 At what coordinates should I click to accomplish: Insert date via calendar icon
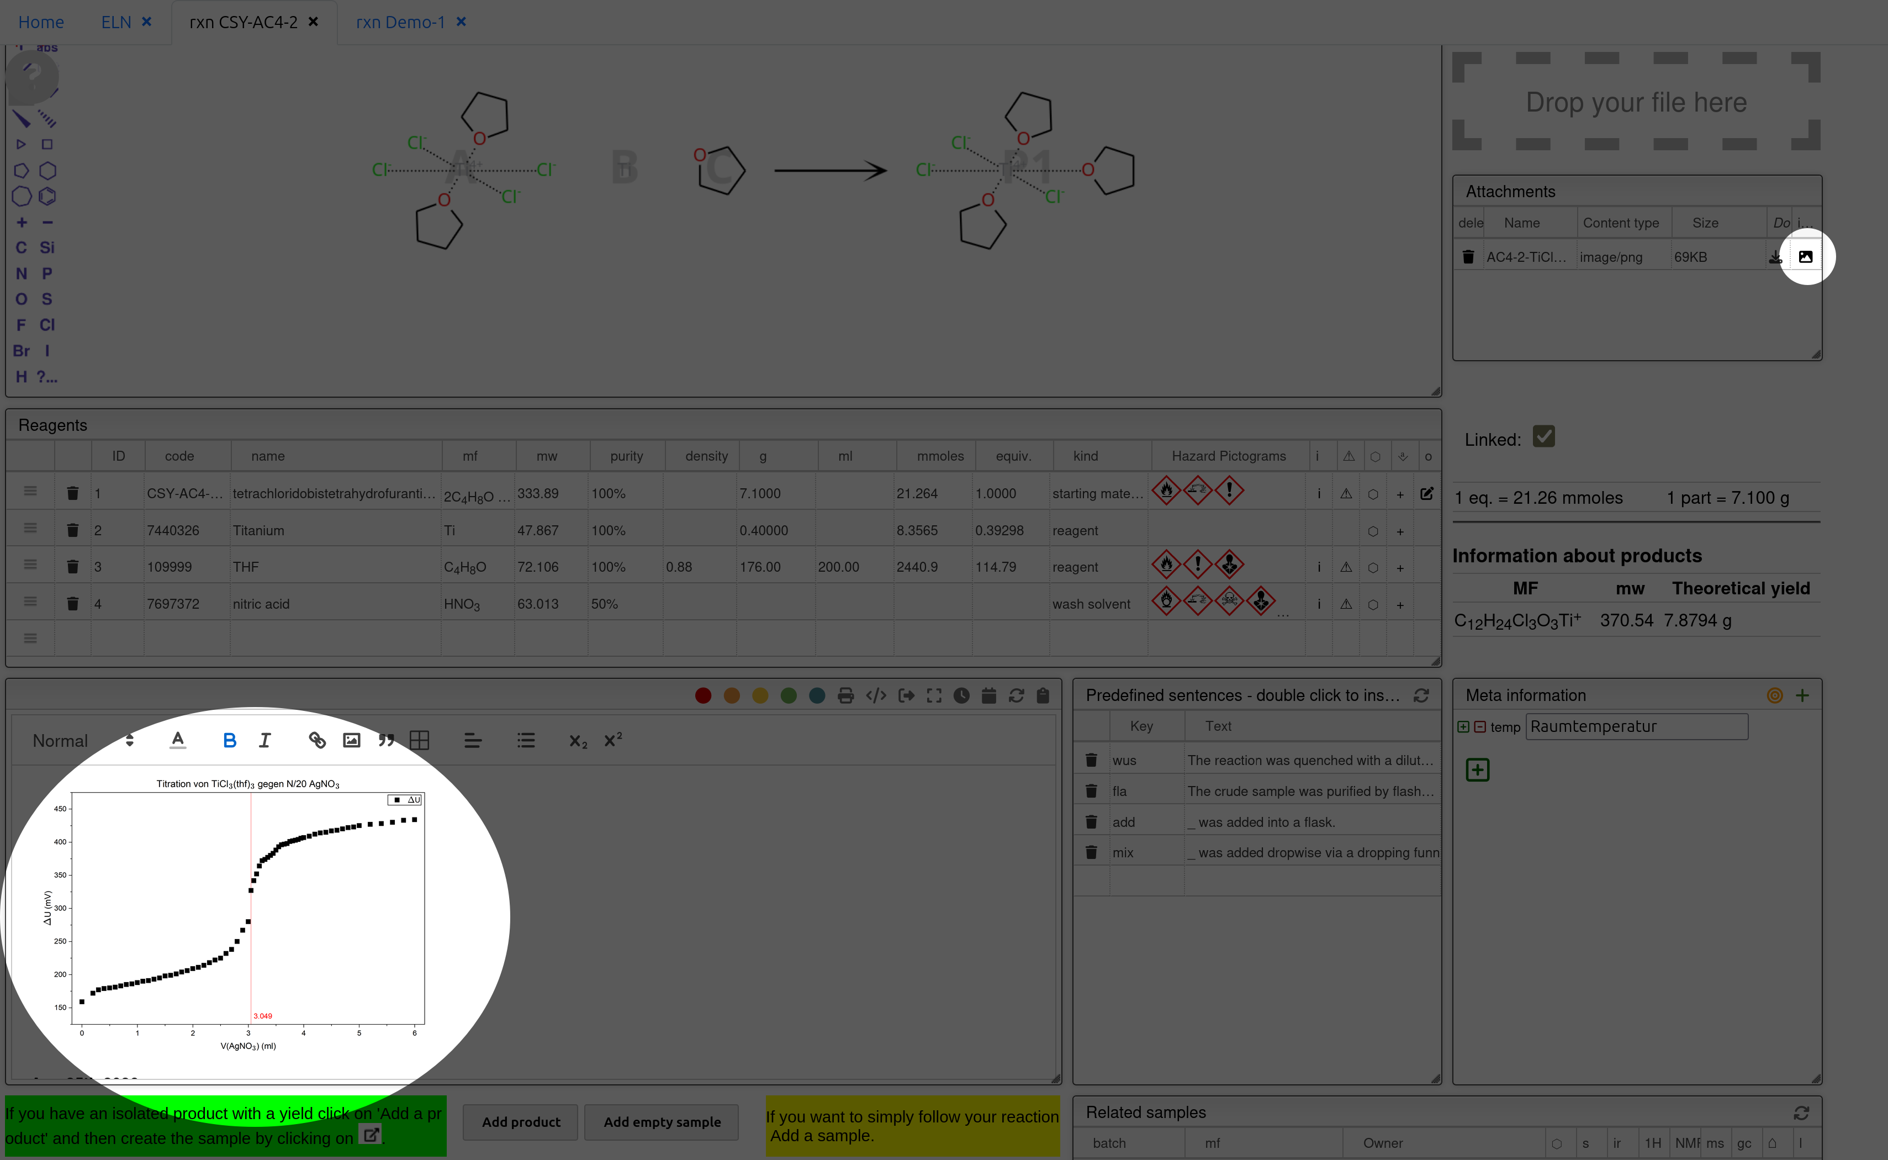(x=988, y=696)
